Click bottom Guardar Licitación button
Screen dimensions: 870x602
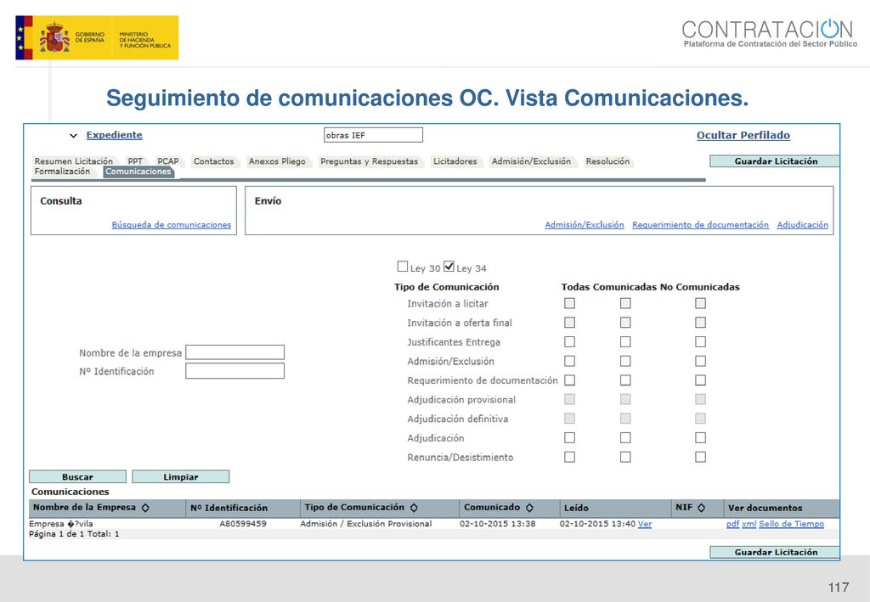pos(775,552)
